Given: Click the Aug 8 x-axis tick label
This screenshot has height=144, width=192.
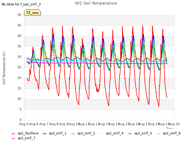Looking at the screenshot, I should 54,124.
